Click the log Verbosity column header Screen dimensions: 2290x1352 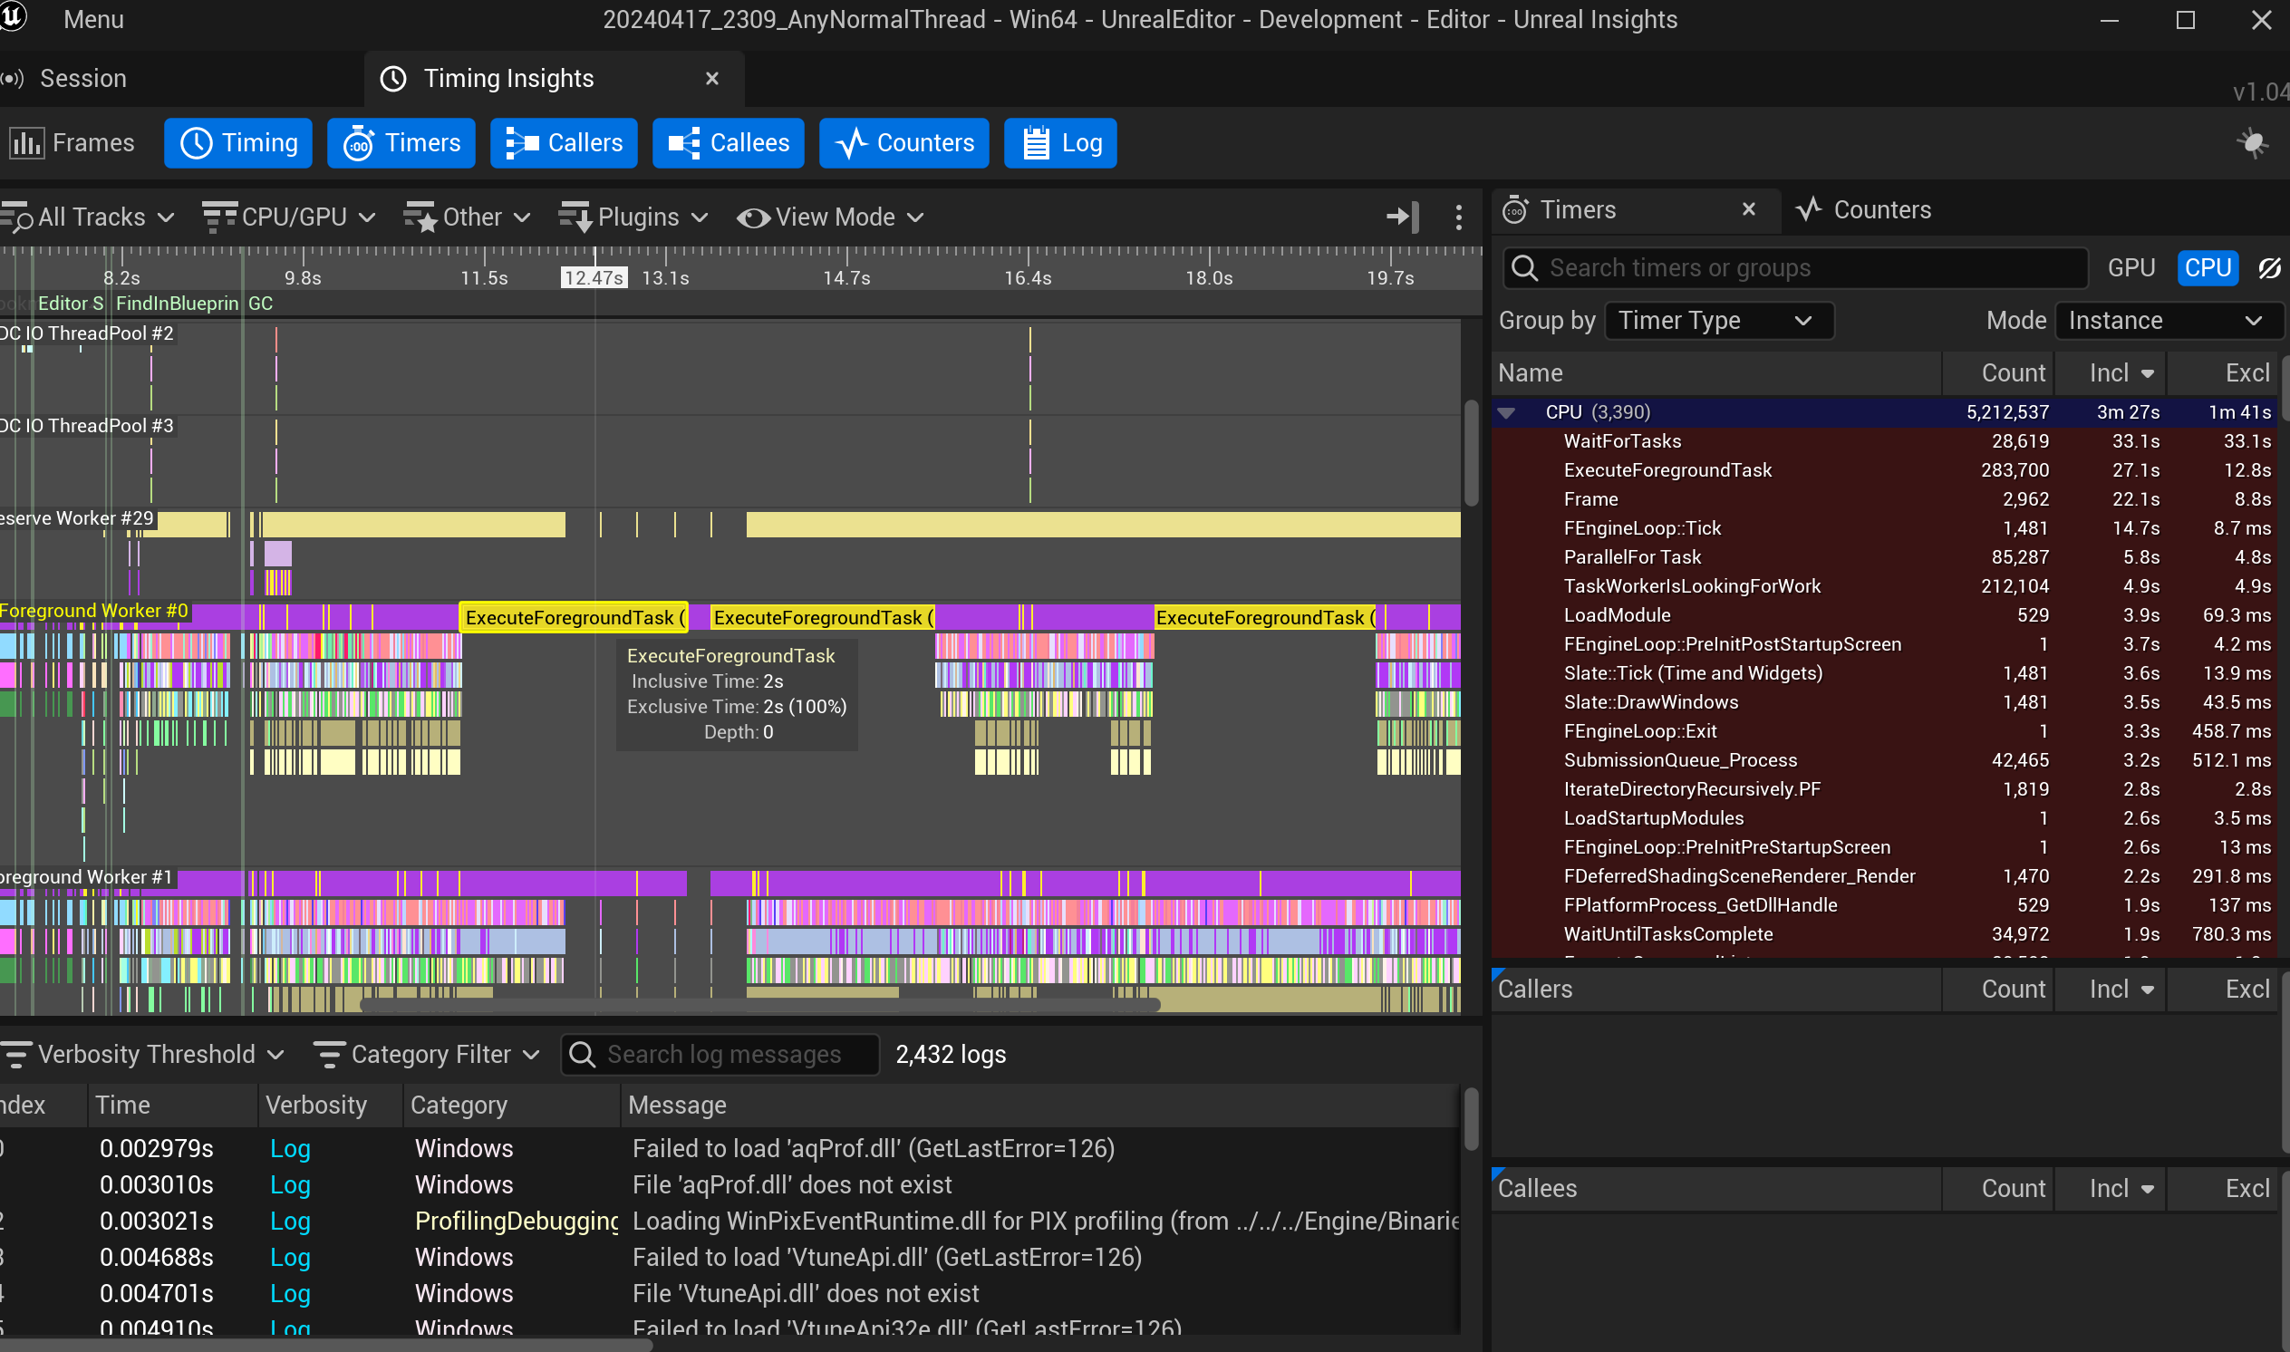[x=330, y=1106]
